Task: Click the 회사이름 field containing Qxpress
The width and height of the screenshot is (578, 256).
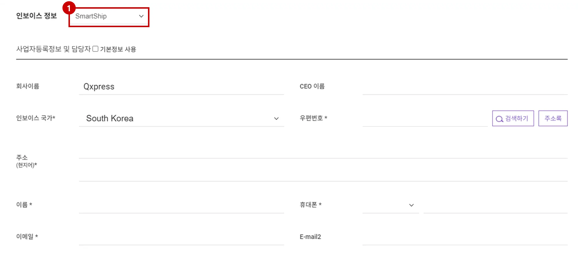Action: click(x=181, y=87)
